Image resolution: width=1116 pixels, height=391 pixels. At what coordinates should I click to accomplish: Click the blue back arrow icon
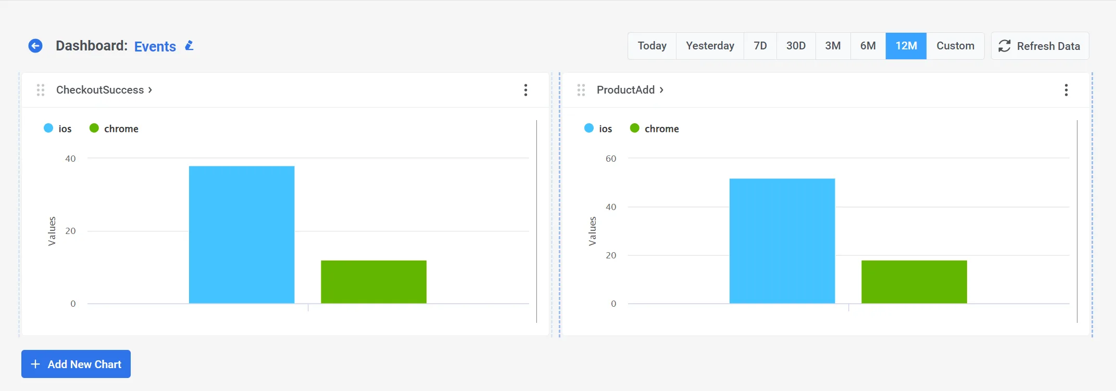[x=35, y=46]
